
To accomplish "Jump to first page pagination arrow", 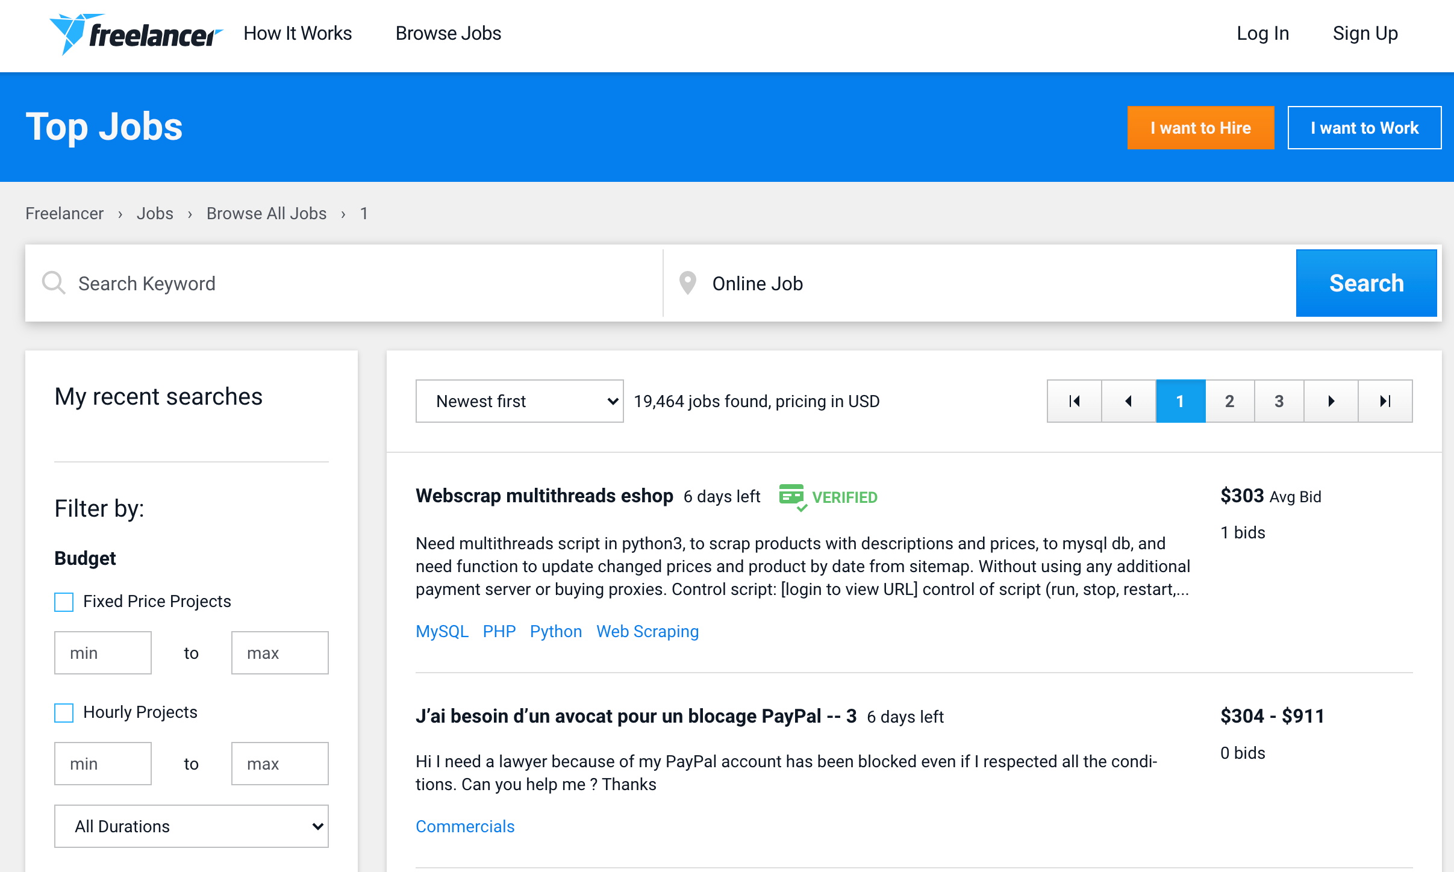I will [x=1074, y=401].
